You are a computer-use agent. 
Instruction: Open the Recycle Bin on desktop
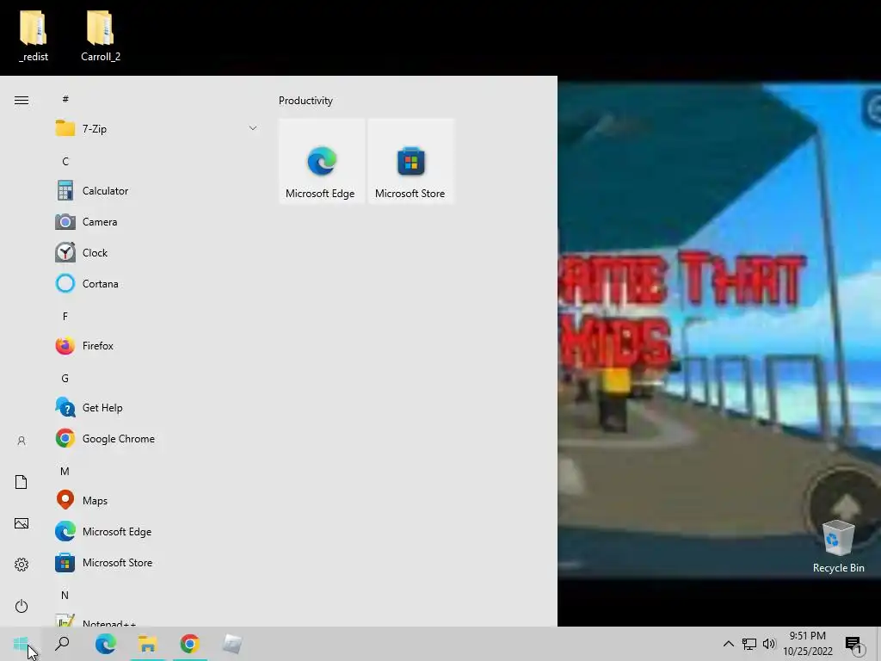click(838, 547)
